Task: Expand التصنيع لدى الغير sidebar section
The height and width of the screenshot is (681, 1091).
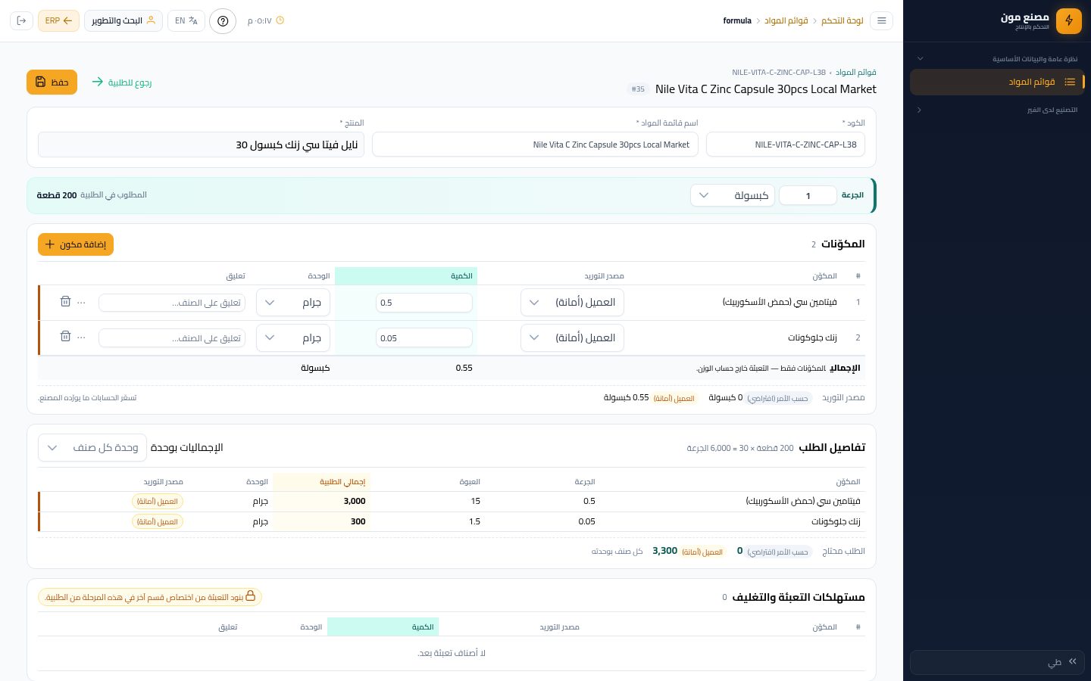Action: point(997,110)
